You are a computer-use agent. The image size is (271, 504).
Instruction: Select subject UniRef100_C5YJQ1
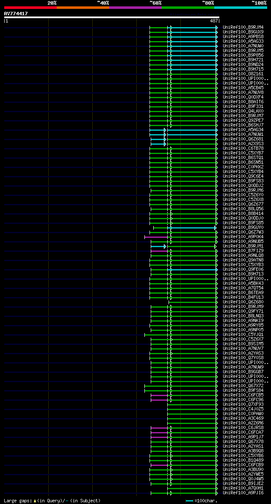[x=243, y=335]
